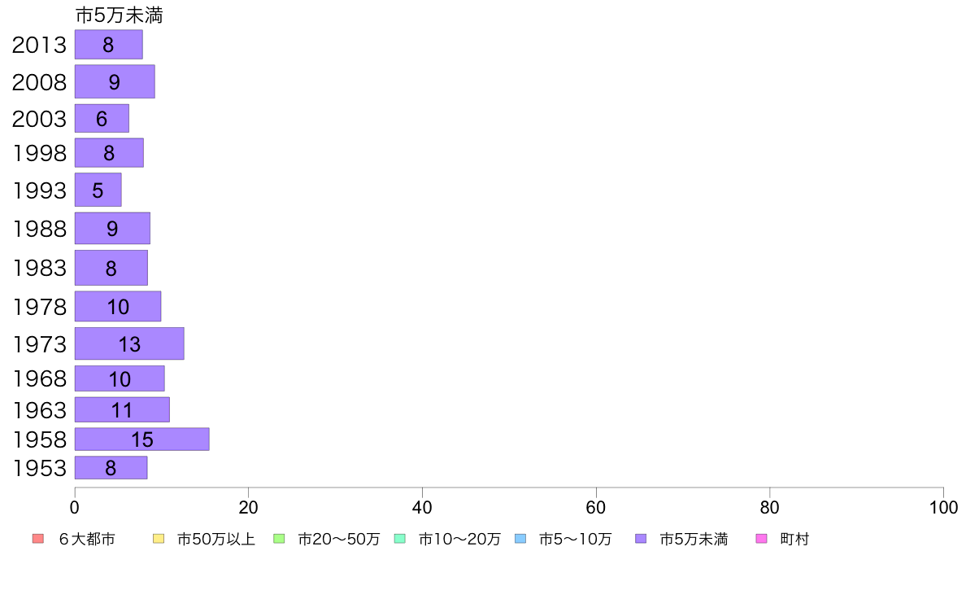This screenshot has width=966, height=599.
Task: Click the 1993 bar showing 5
Action: click(x=98, y=190)
